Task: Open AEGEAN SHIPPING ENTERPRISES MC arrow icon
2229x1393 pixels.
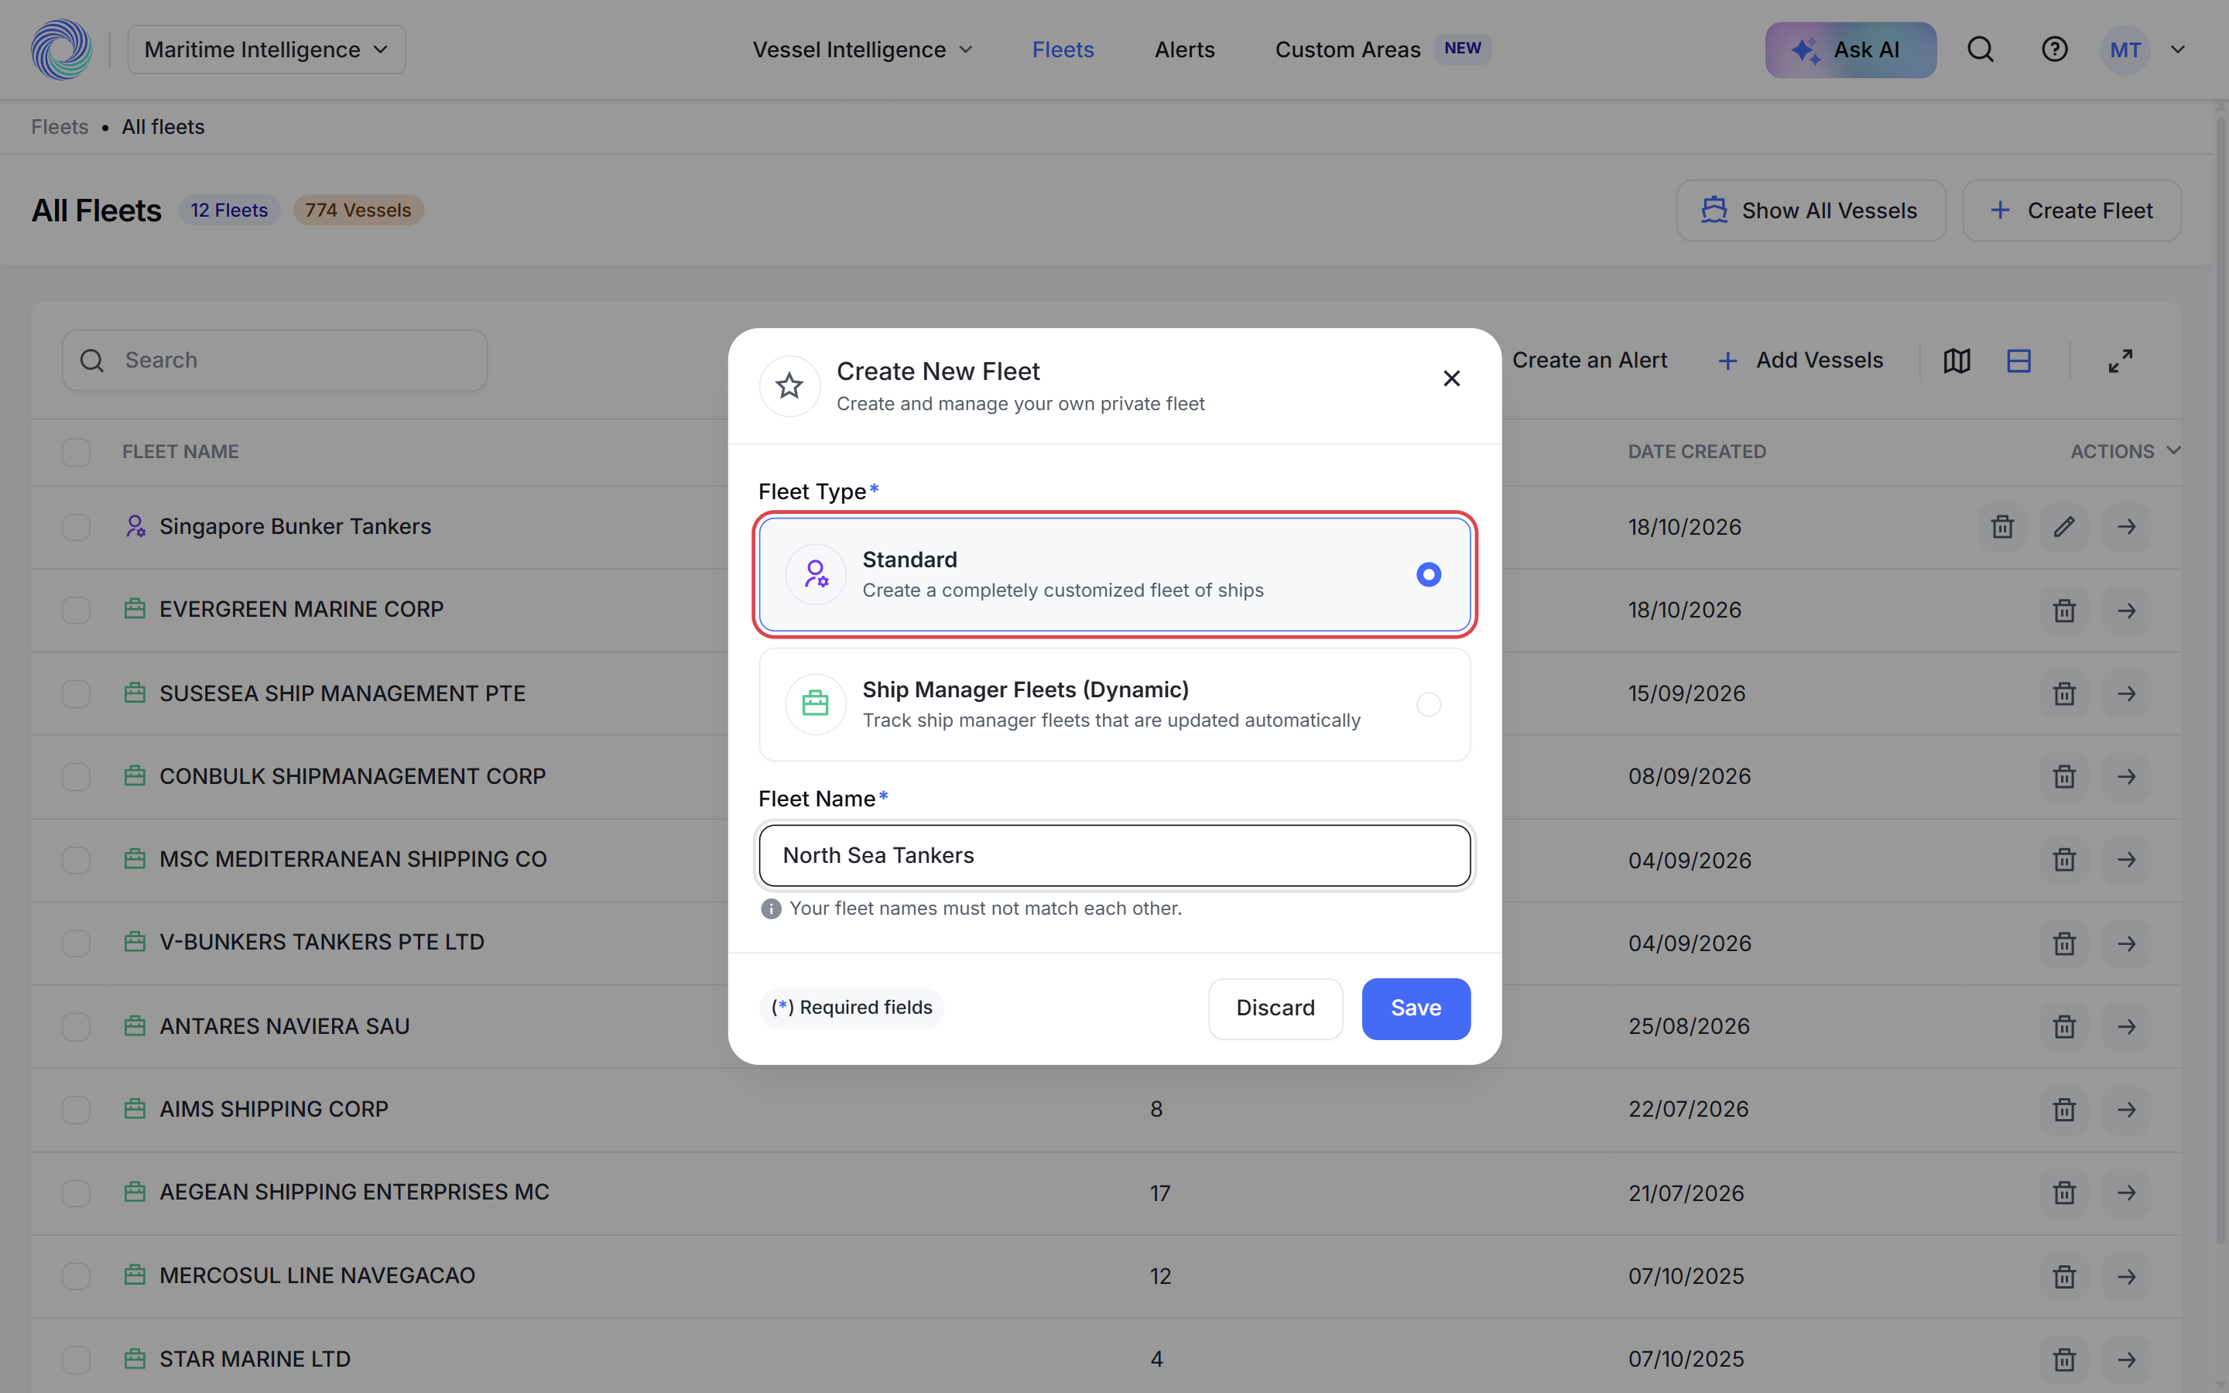Action: pos(2126,1192)
